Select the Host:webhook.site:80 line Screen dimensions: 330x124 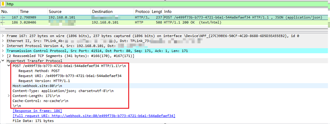tap(37, 86)
